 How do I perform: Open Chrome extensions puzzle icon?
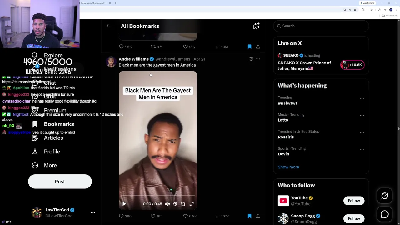click(363, 10)
